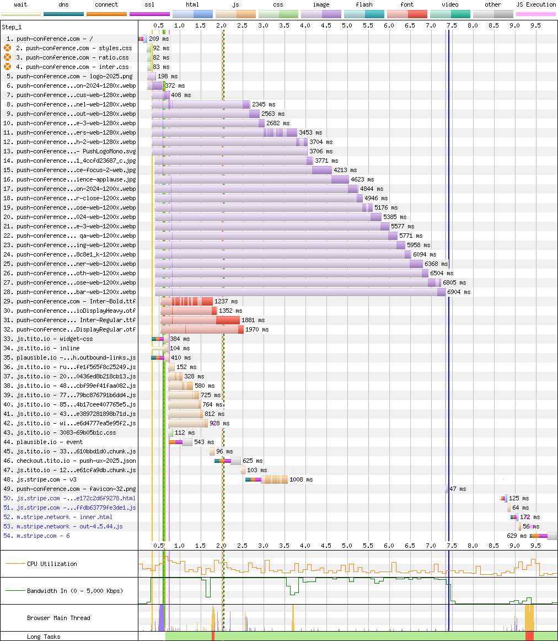Select the Inter-Regular.ttf request row

pos(279,320)
